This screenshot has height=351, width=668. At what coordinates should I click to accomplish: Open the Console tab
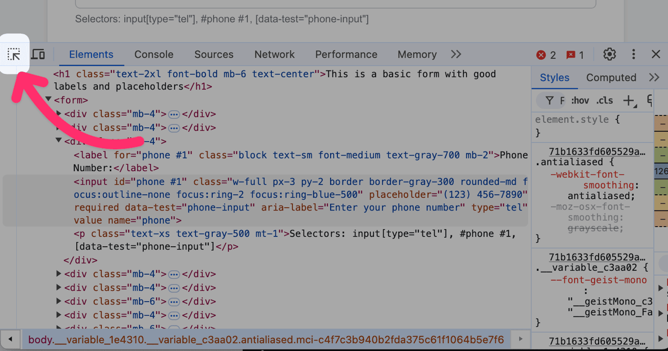pyautogui.click(x=154, y=54)
